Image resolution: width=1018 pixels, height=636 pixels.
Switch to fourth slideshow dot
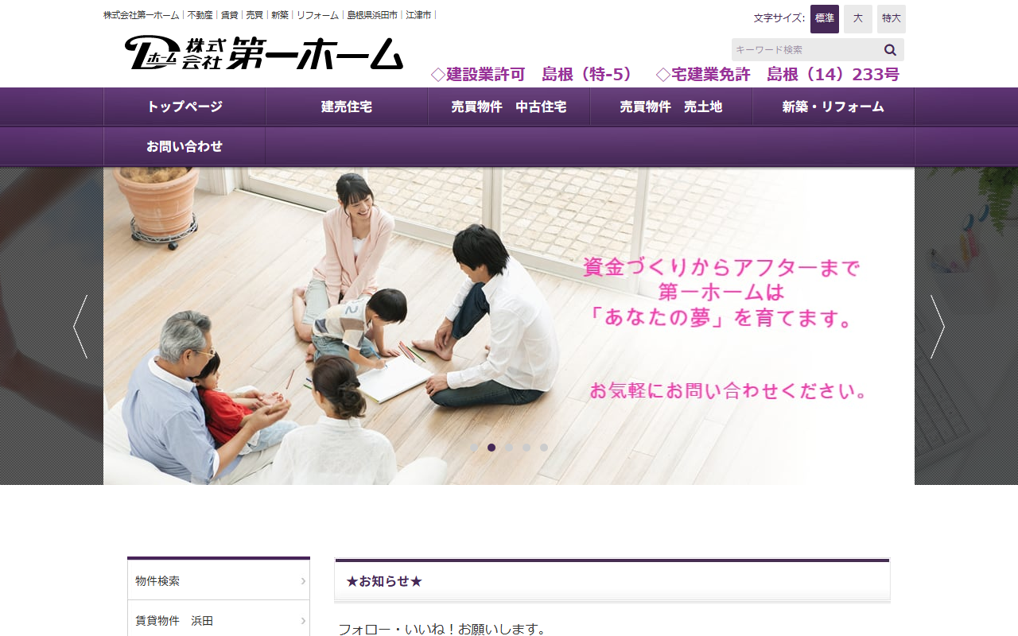526,448
